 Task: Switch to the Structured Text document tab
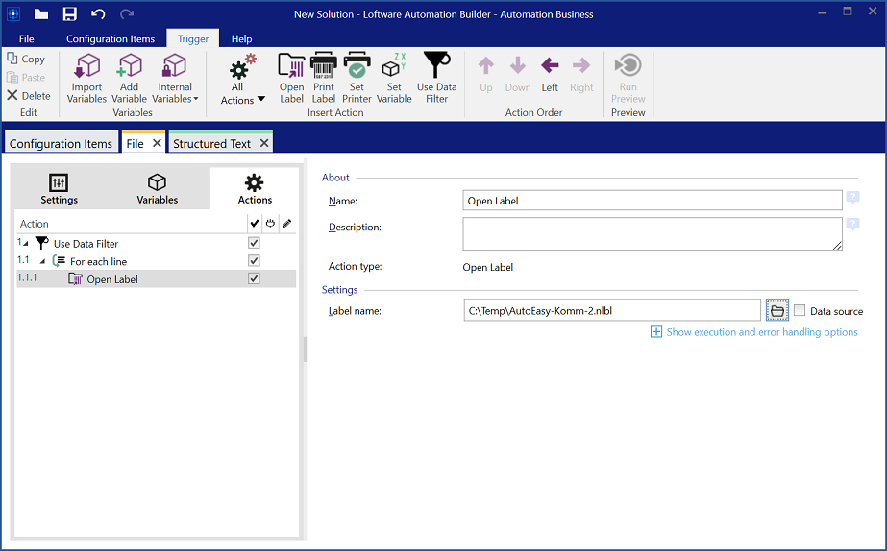pos(212,144)
